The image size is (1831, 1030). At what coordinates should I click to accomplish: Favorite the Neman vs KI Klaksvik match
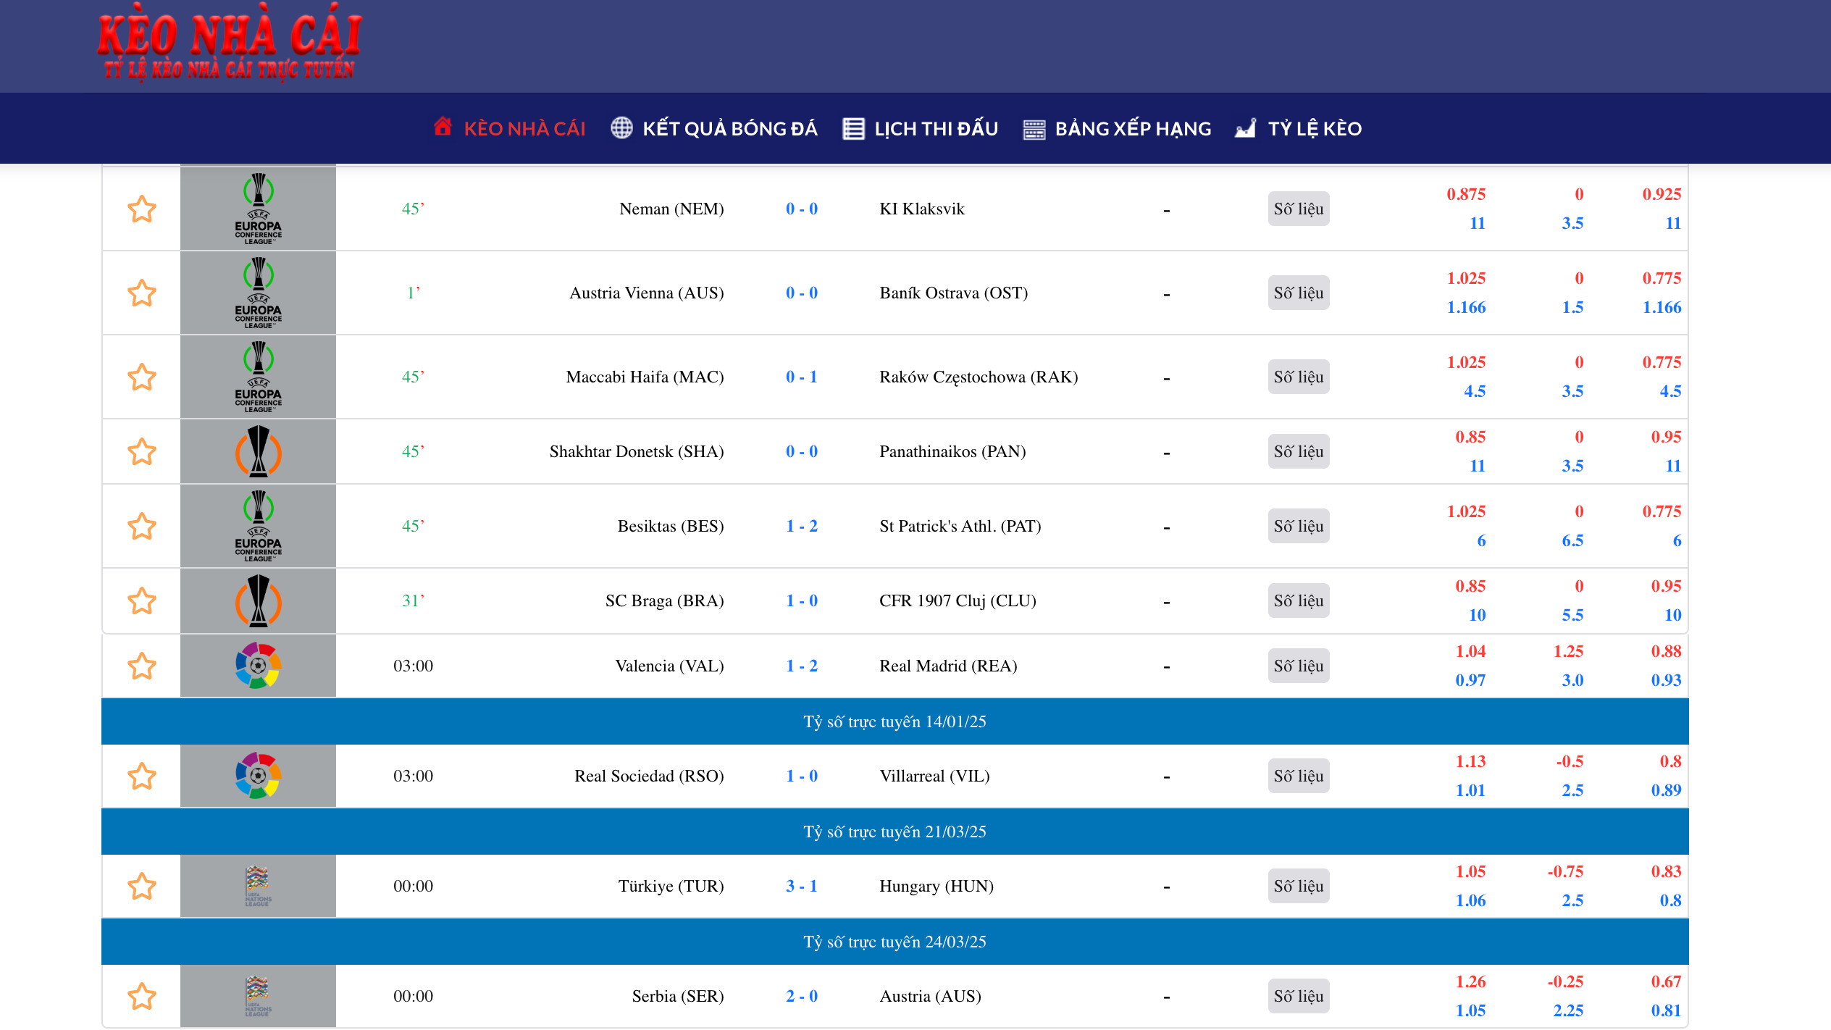[x=142, y=209]
